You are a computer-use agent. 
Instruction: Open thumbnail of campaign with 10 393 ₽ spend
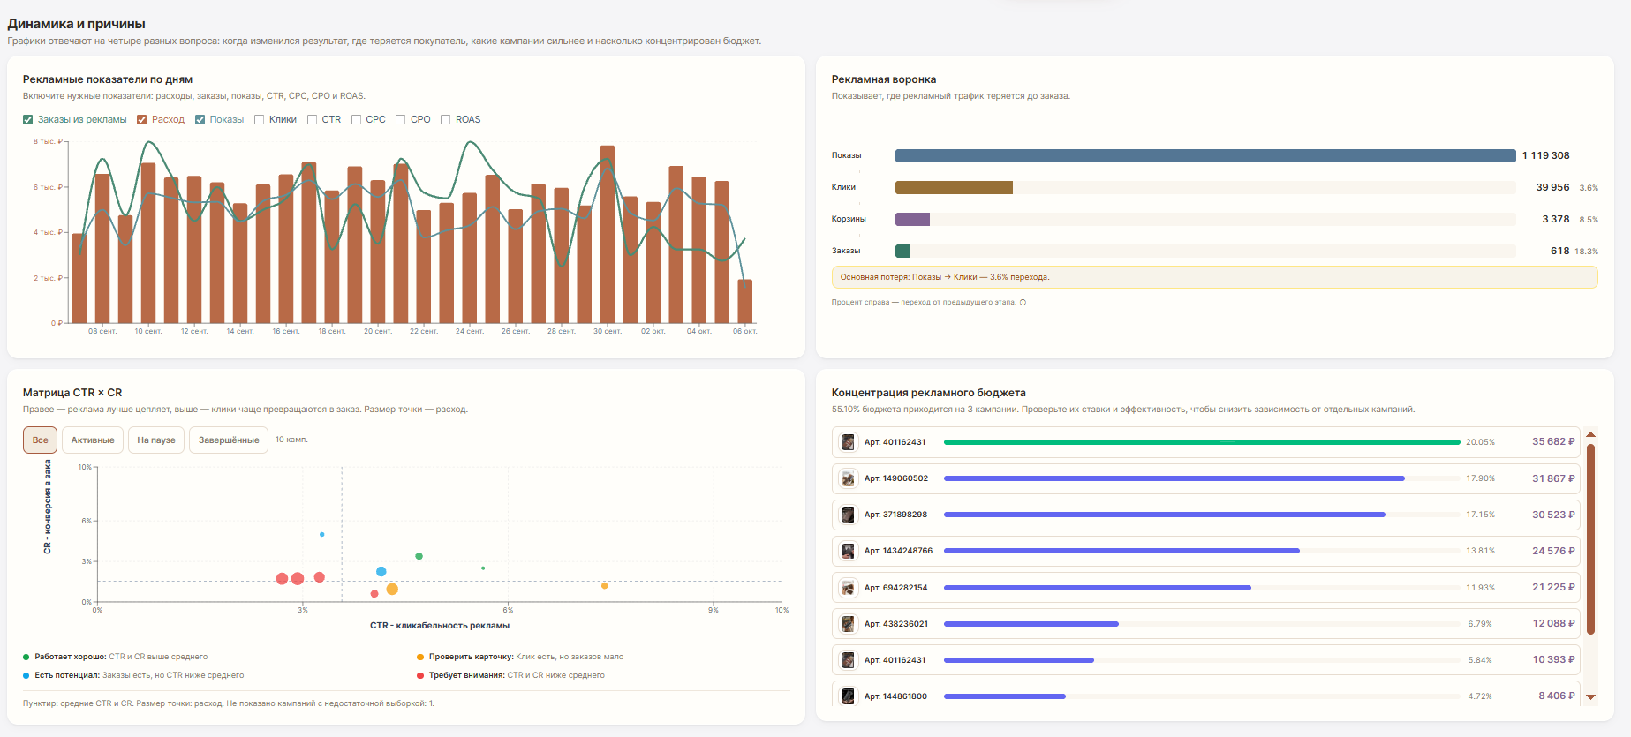(848, 660)
